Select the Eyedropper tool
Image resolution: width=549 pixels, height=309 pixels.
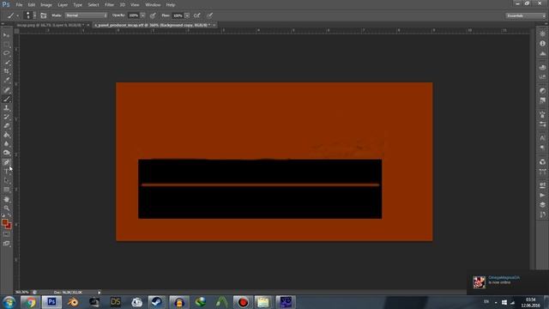(6, 81)
